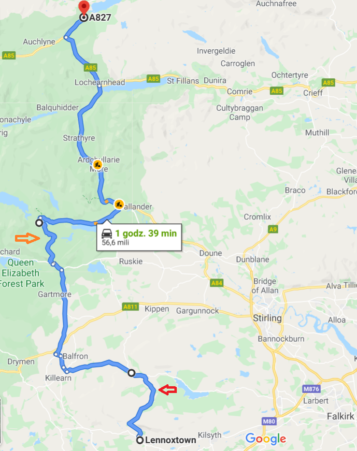Viewport: 357px width, 451px height.
Task: Click the roadworks icon near Ardchullarie More
Action: click(98, 165)
